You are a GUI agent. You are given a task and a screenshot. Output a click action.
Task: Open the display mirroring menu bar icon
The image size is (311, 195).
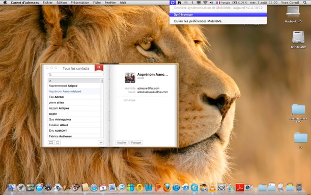click(x=199, y=3)
